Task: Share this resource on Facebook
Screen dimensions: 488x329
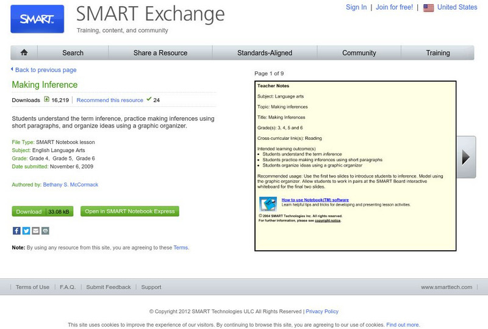Action: point(16,231)
